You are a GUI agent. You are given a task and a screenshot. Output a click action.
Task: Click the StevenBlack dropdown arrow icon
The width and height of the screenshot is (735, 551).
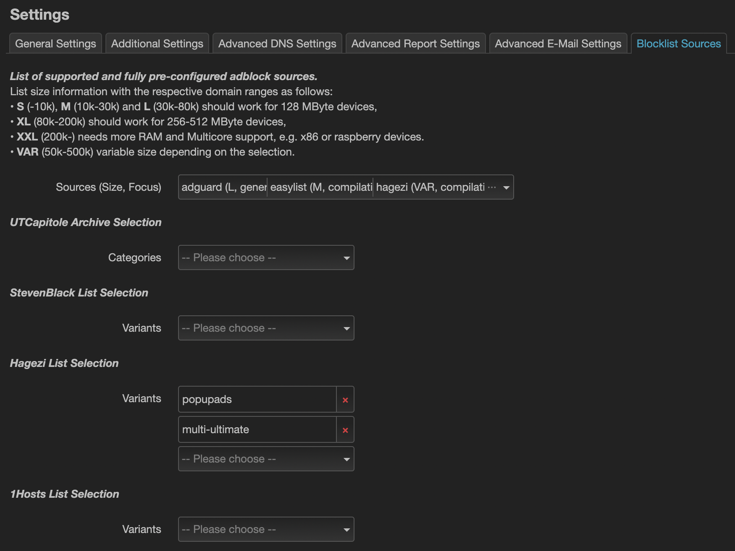coord(346,328)
